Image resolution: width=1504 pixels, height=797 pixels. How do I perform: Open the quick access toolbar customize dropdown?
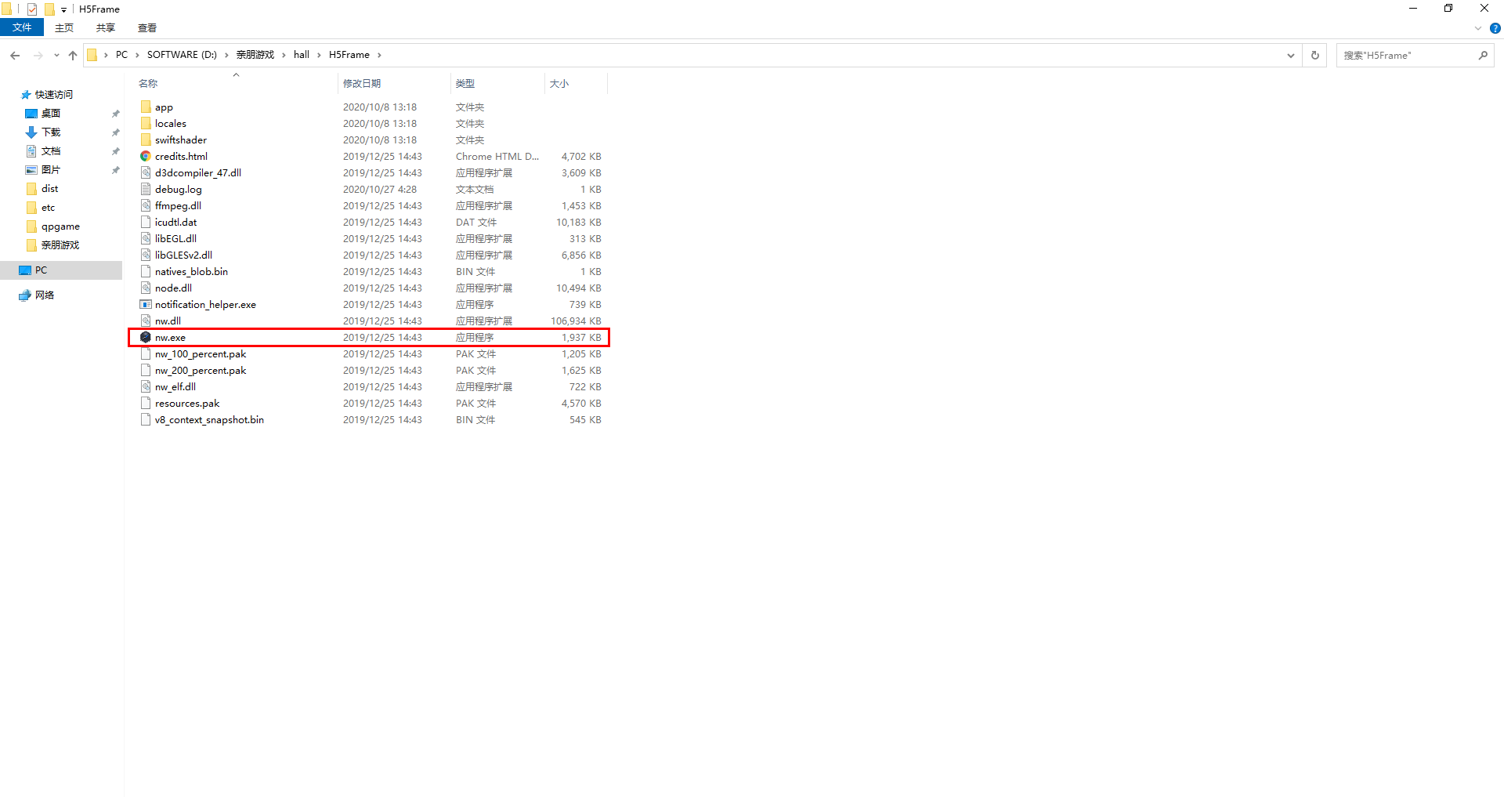[x=63, y=10]
